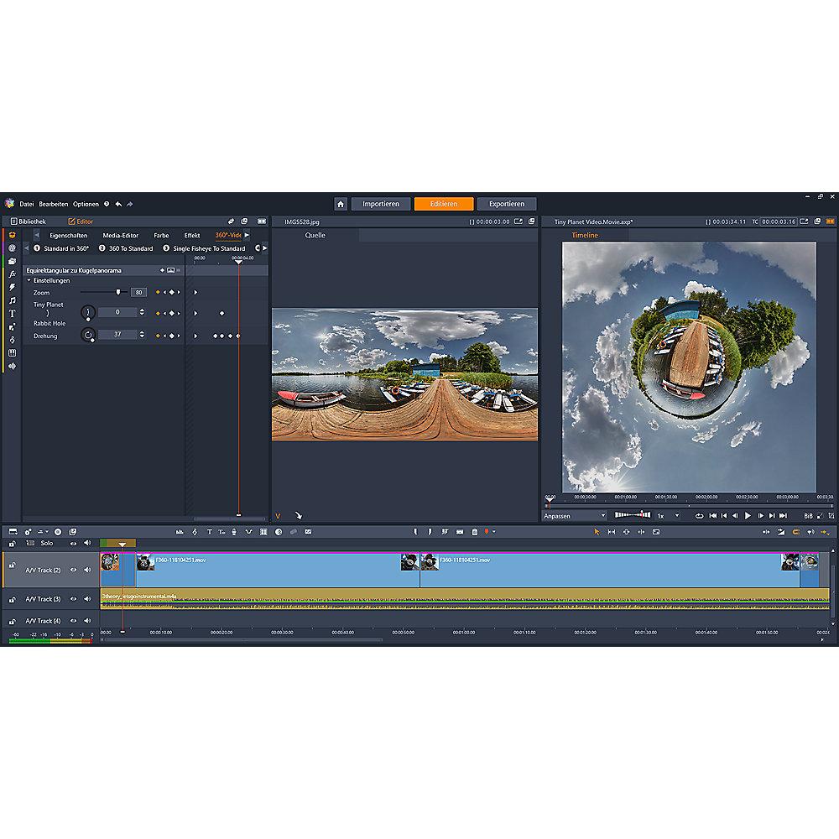Toggle visibility eye of A/V Track (3)
Viewport: 839px width, 839px height.
[73, 599]
